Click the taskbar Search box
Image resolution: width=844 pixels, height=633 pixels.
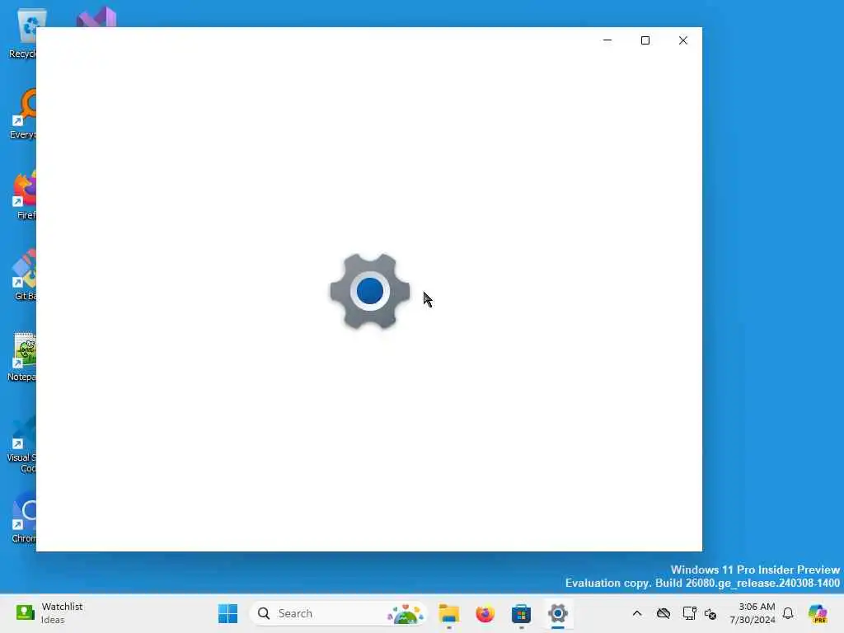coord(337,613)
